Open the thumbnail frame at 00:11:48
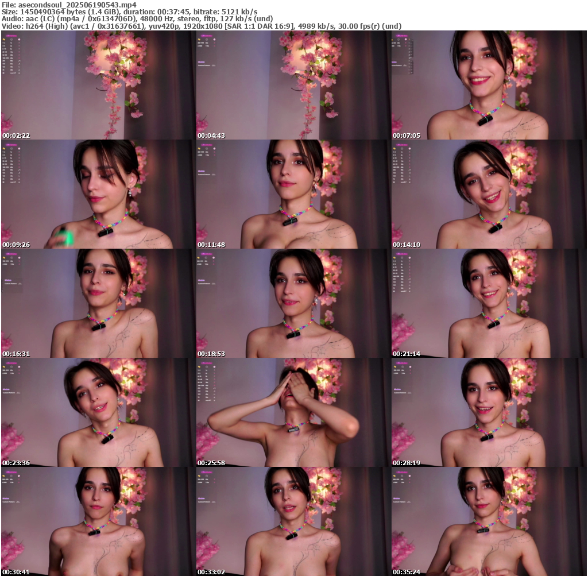The image size is (588, 576). point(293,194)
